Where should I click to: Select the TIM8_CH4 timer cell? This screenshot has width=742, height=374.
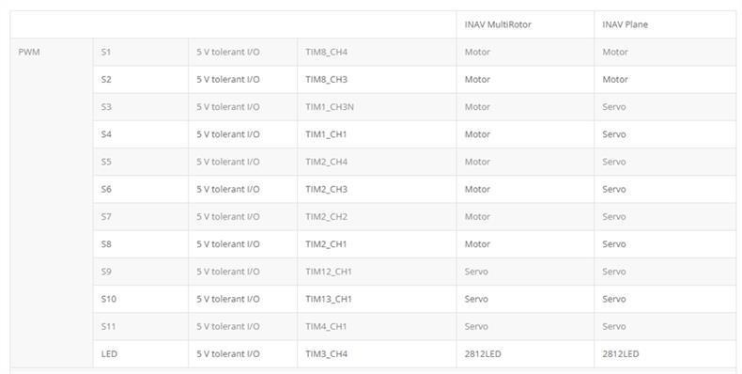pyautogui.click(x=377, y=52)
